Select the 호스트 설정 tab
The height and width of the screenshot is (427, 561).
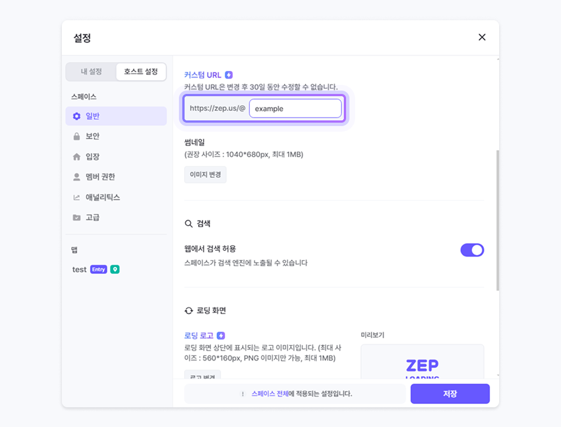click(141, 72)
